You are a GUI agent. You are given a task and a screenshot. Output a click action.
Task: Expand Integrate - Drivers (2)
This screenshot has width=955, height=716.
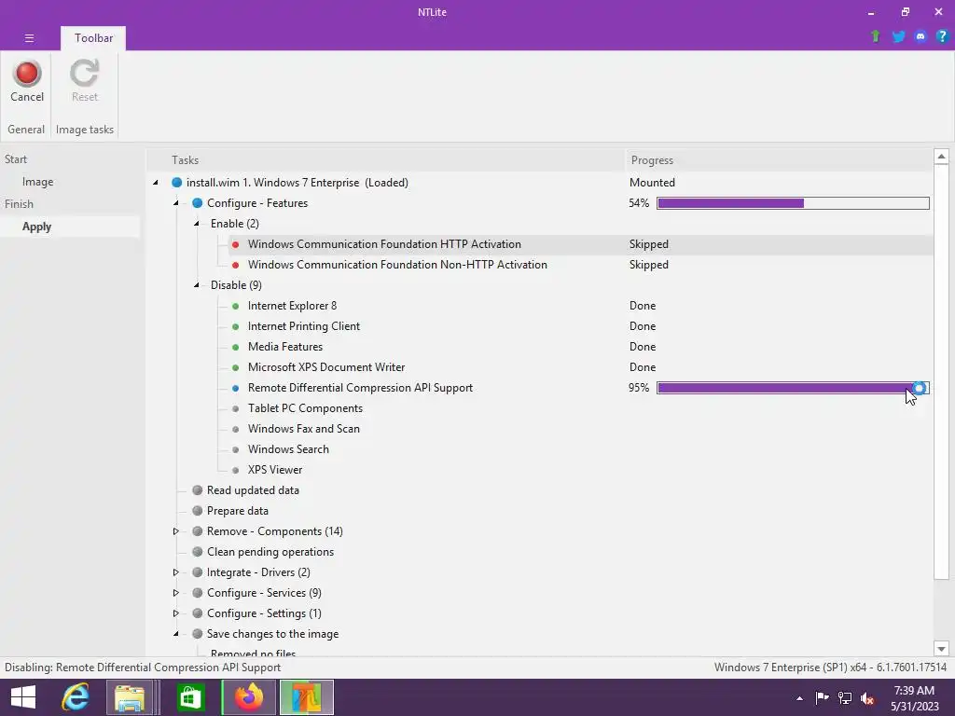point(176,572)
